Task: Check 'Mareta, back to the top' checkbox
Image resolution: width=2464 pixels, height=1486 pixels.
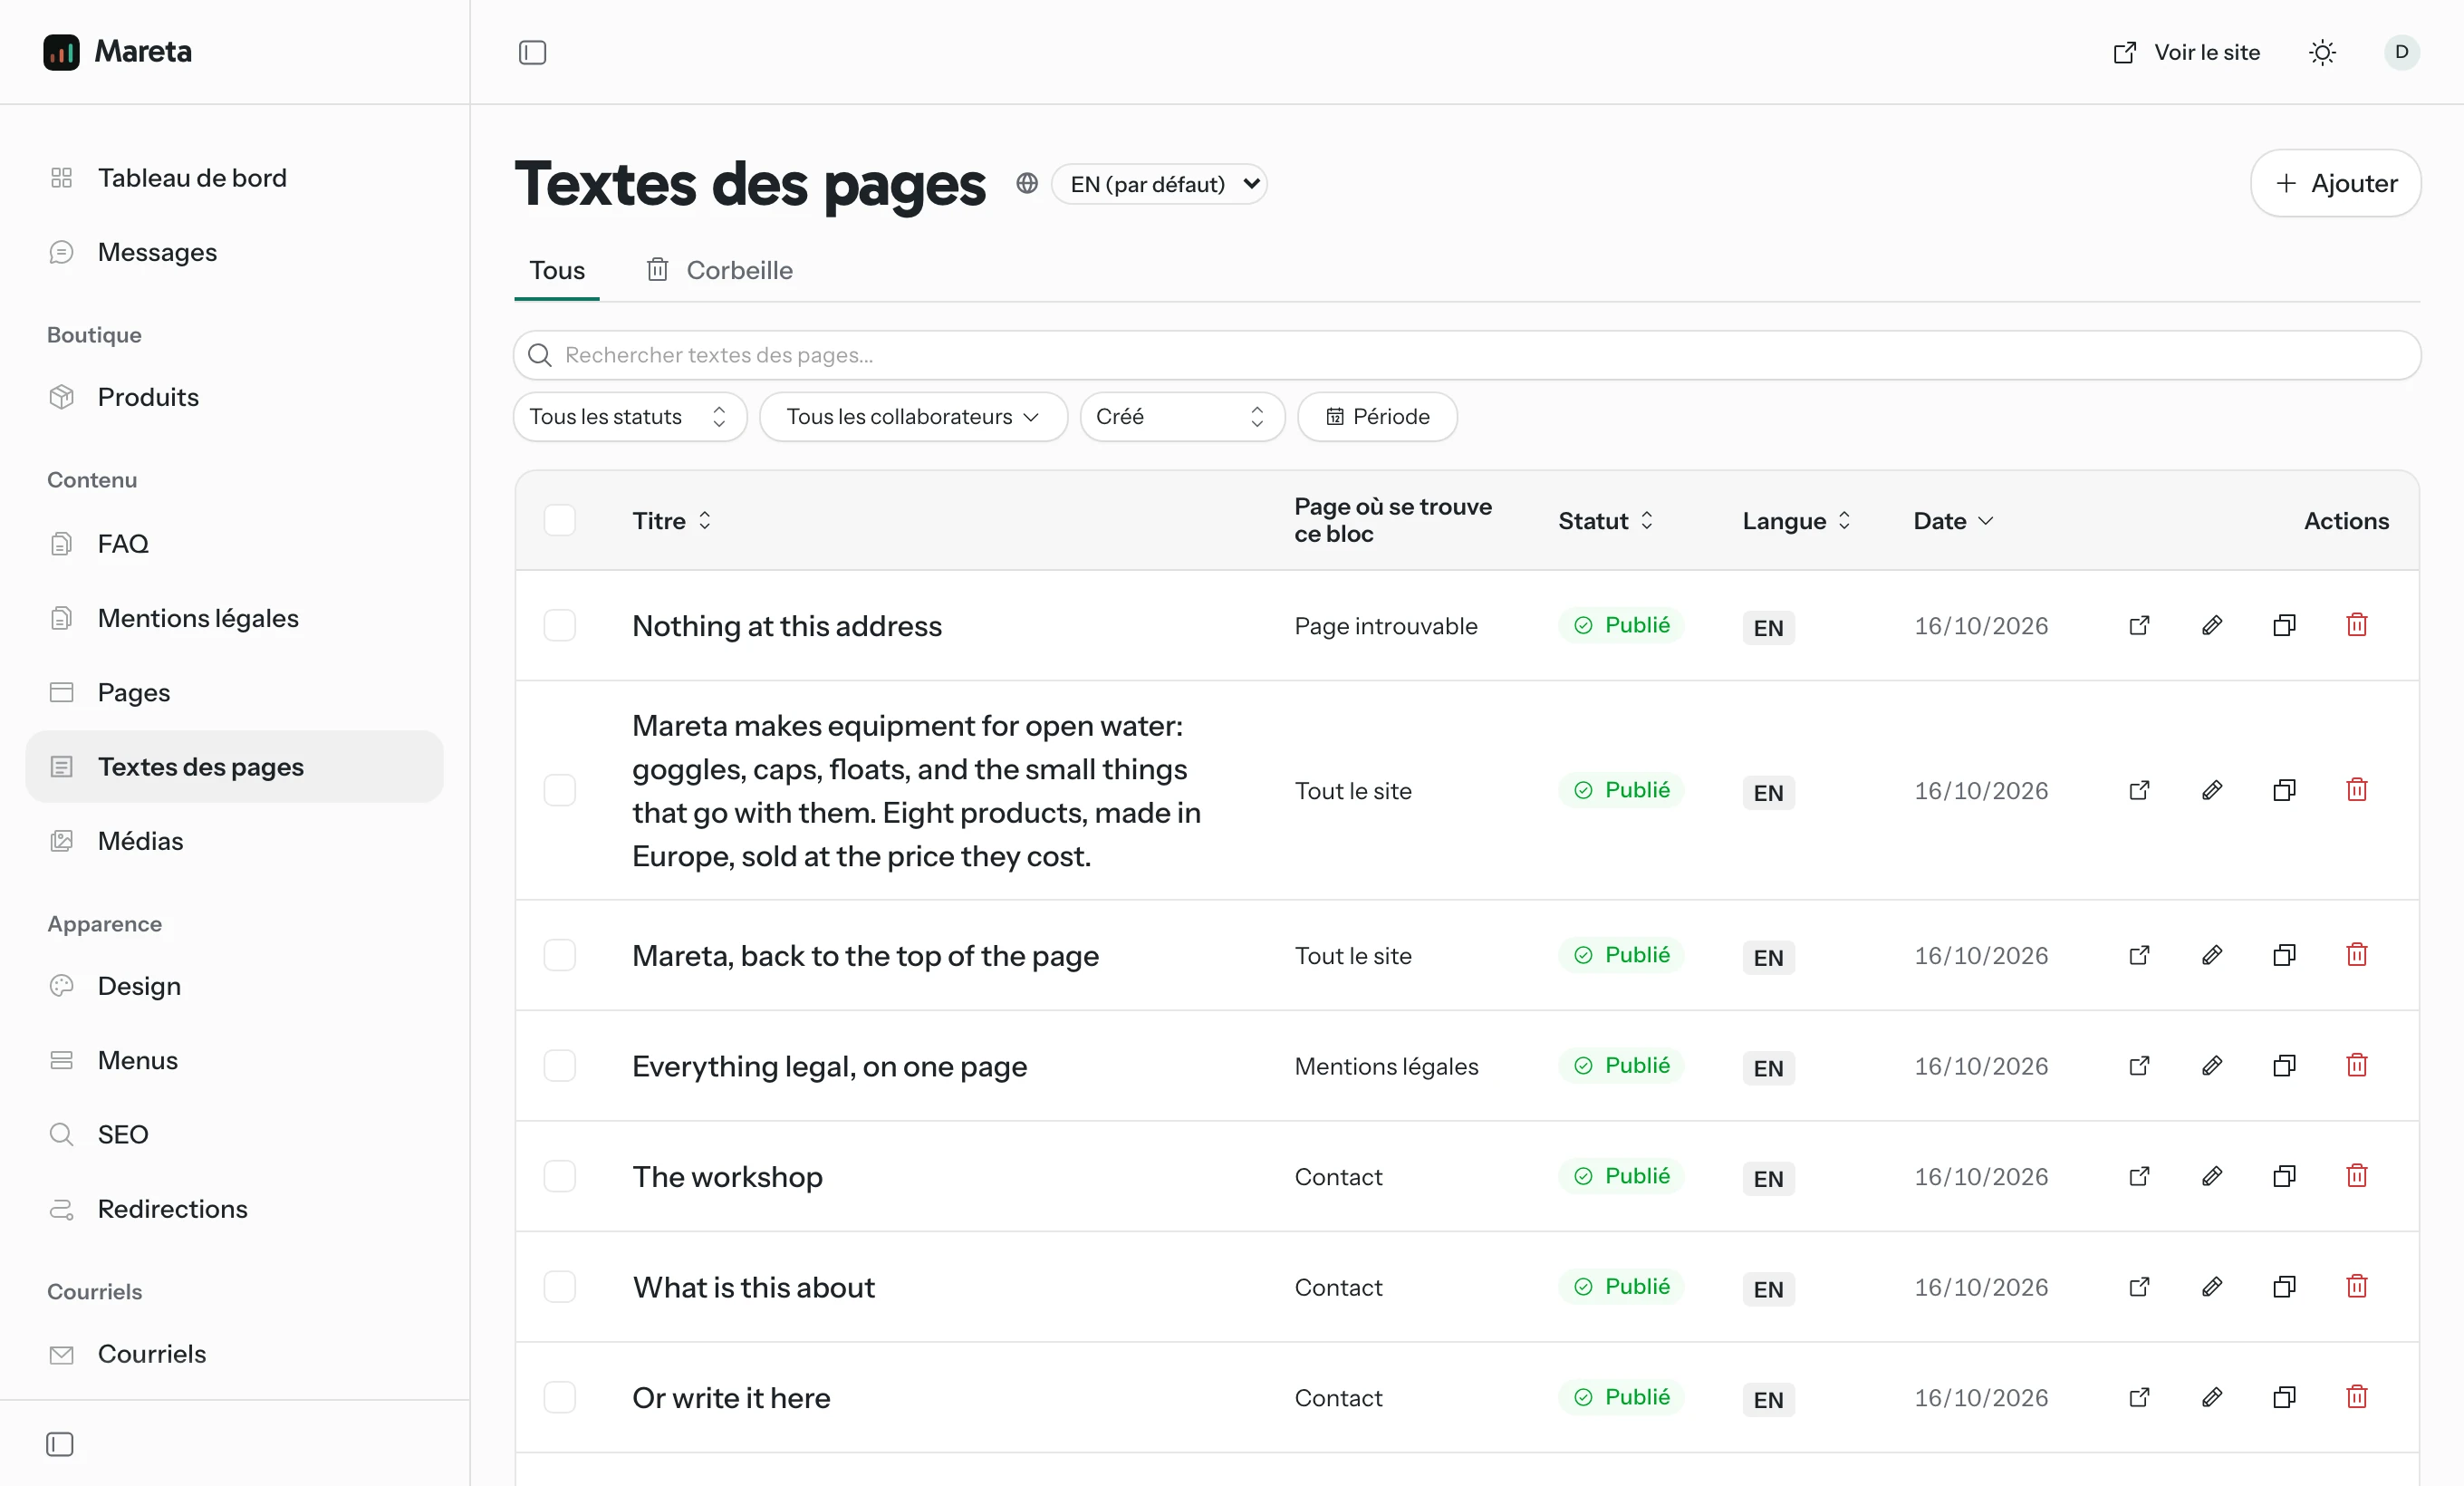Action: tap(559, 956)
